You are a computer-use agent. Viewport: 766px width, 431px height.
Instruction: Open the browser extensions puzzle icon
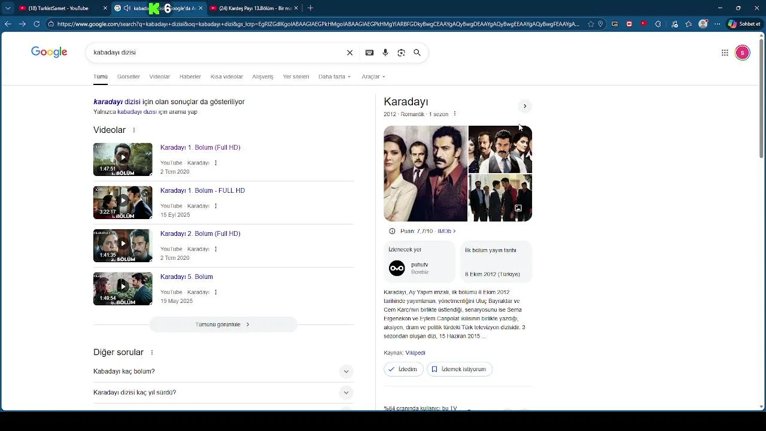[x=658, y=24]
